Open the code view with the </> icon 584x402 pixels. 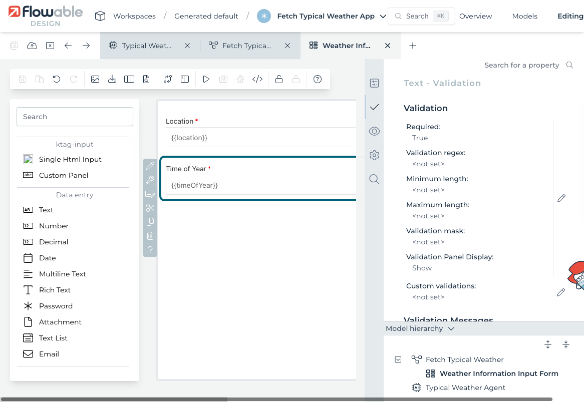click(x=257, y=79)
